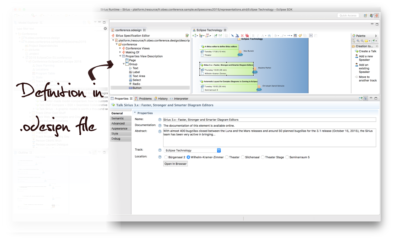
Task: Click into the Abstract text area
Action: (x=269, y=138)
